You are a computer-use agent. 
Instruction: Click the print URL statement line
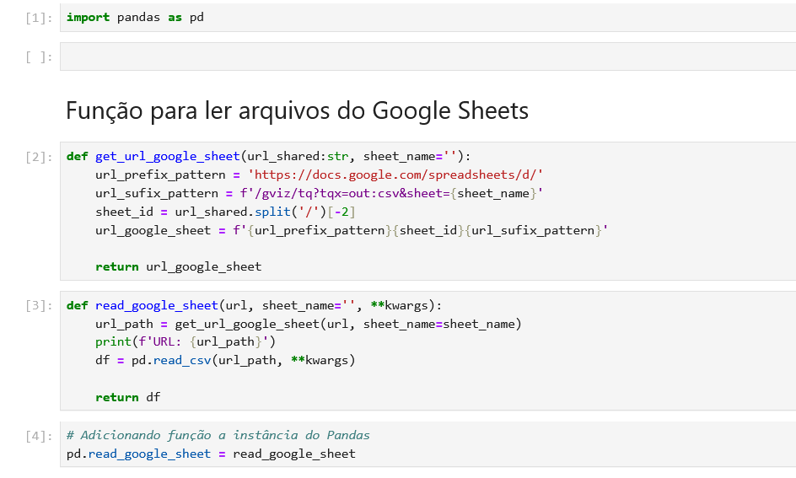(x=186, y=342)
